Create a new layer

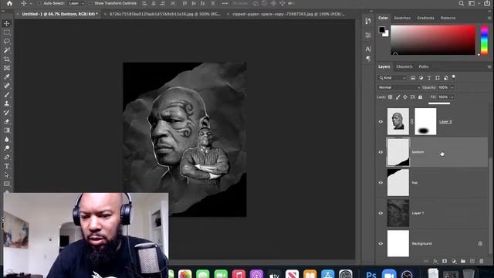coord(472,261)
